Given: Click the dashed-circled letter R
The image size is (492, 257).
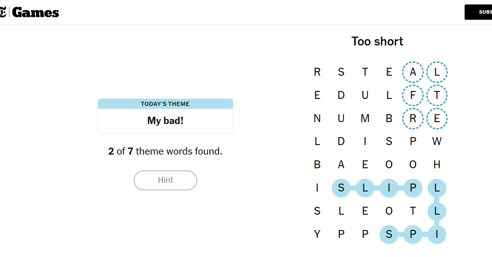Looking at the screenshot, I should [413, 118].
